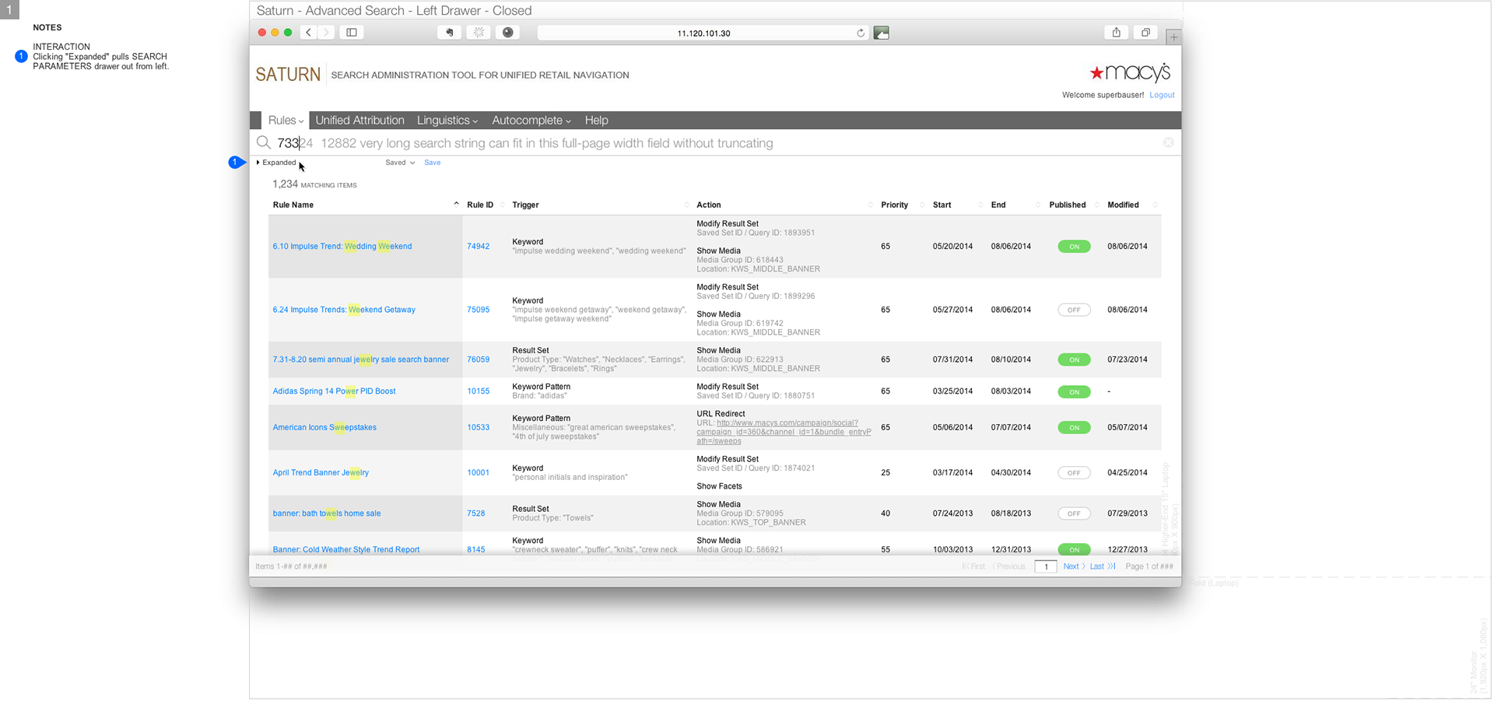Image resolution: width=1494 pixels, height=701 pixels.
Task: Open the Help menu item
Action: (596, 121)
